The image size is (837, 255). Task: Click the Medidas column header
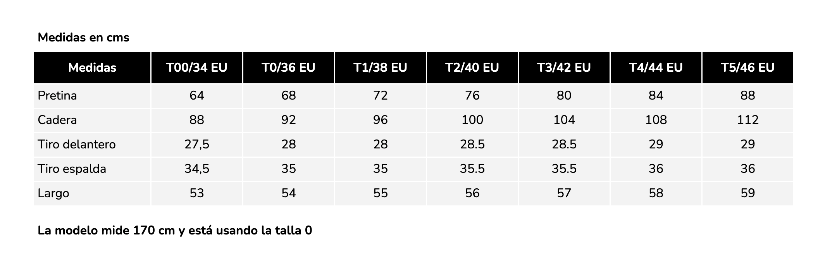(92, 68)
